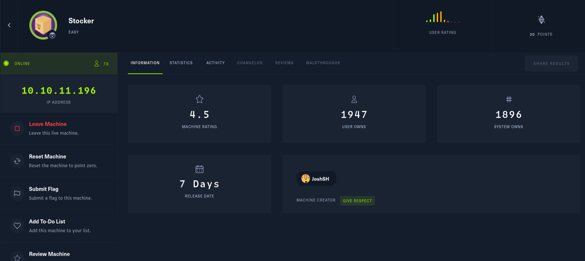
Task: Click the USER RATING label
Action: point(443,33)
